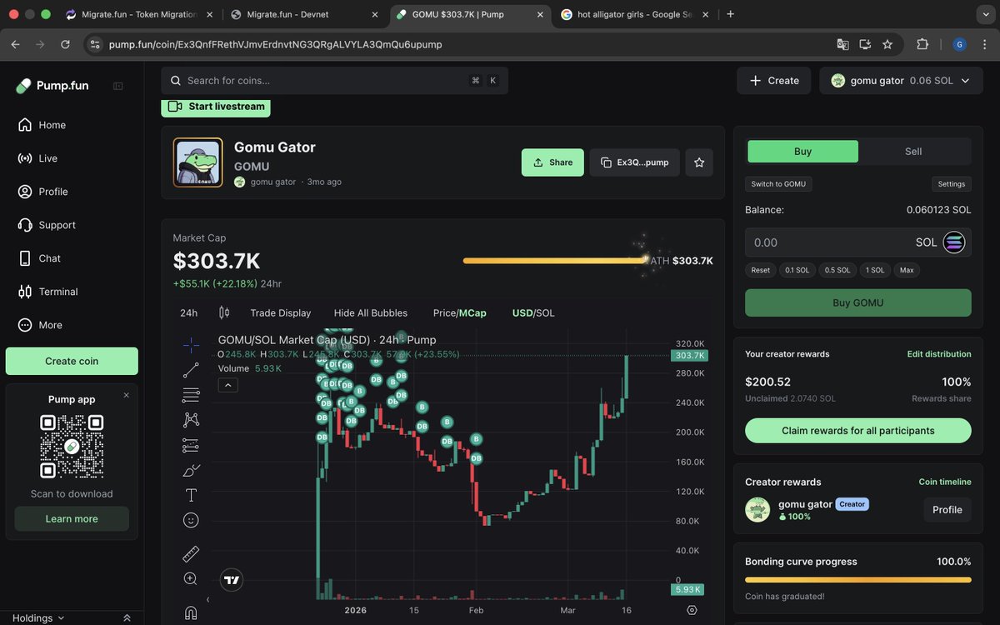Copy contract address Ex3Q...pump

(635, 162)
